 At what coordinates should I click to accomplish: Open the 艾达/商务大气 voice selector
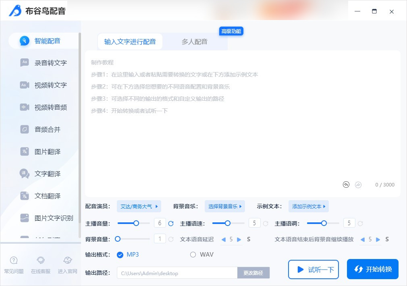[x=139, y=206]
